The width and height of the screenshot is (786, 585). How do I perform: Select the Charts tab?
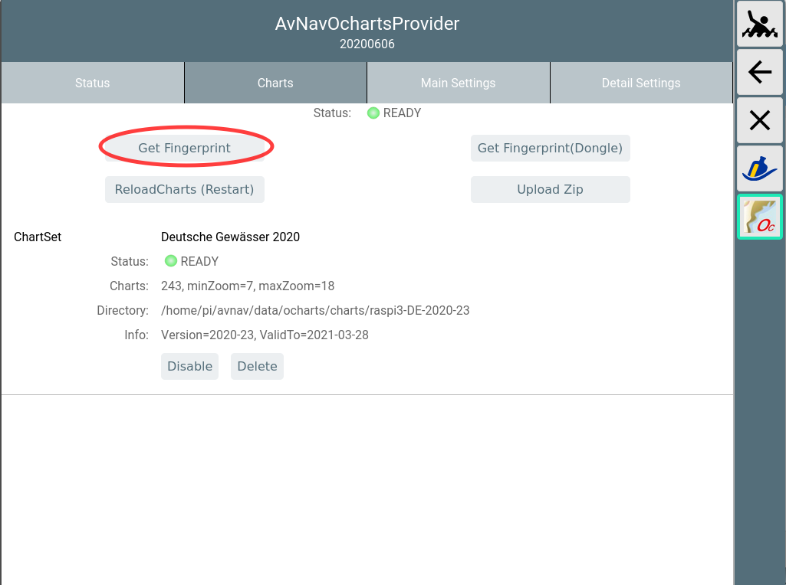point(276,83)
